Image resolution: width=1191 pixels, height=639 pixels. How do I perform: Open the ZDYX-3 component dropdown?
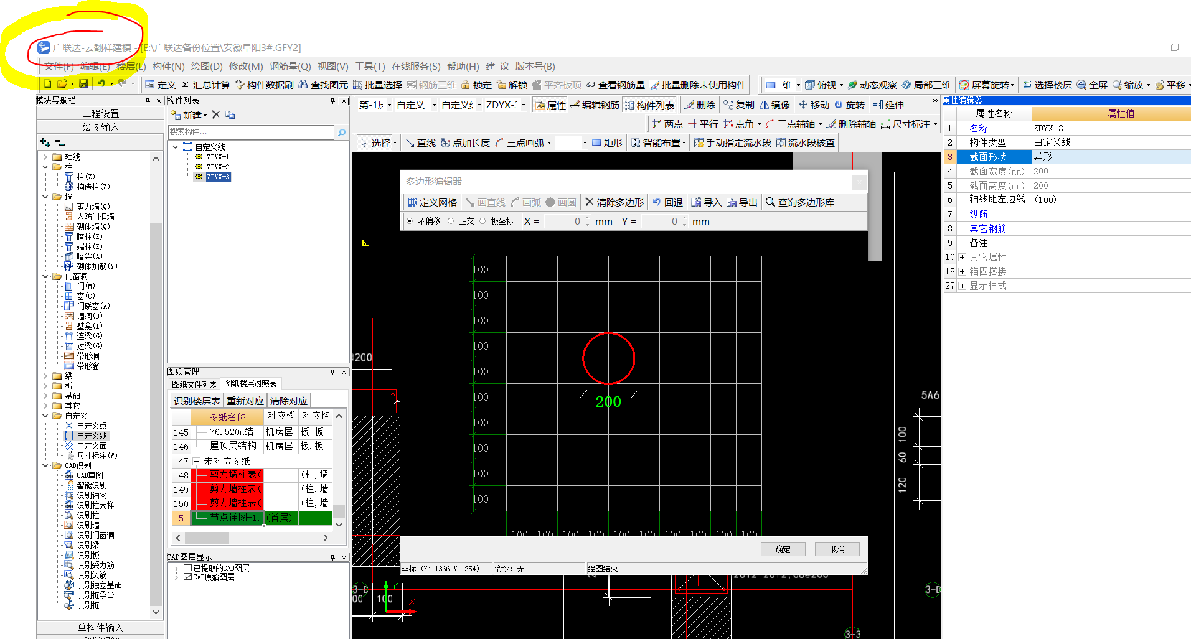(x=524, y=105)
